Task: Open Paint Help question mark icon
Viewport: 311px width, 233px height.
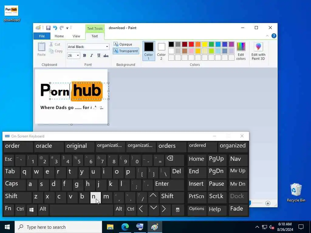Action: 274,36
